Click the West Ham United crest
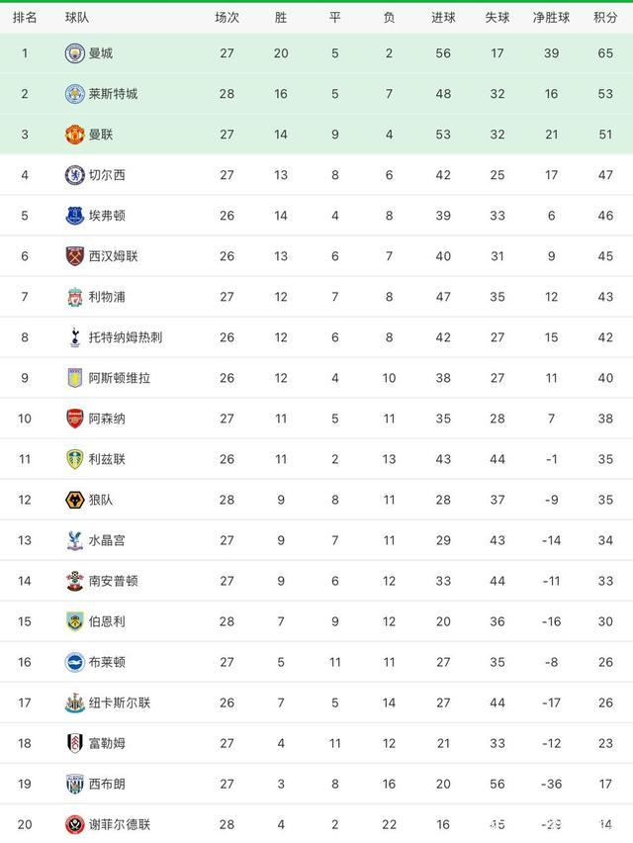 74,256
